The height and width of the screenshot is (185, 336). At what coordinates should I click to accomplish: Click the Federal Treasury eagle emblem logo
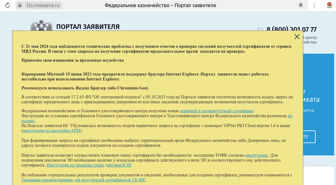pos(41,25)
